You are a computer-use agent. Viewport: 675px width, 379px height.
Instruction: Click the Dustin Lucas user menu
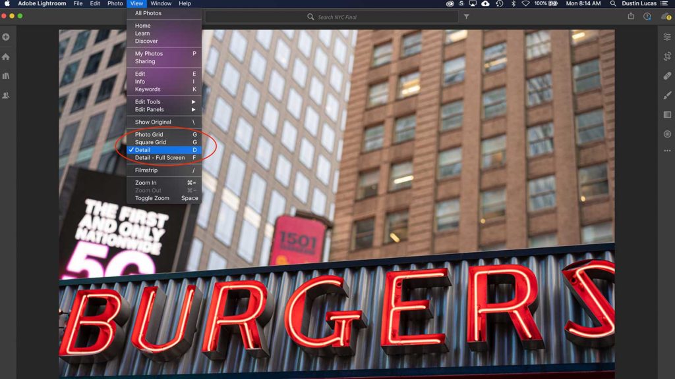(x=639, y=3)
